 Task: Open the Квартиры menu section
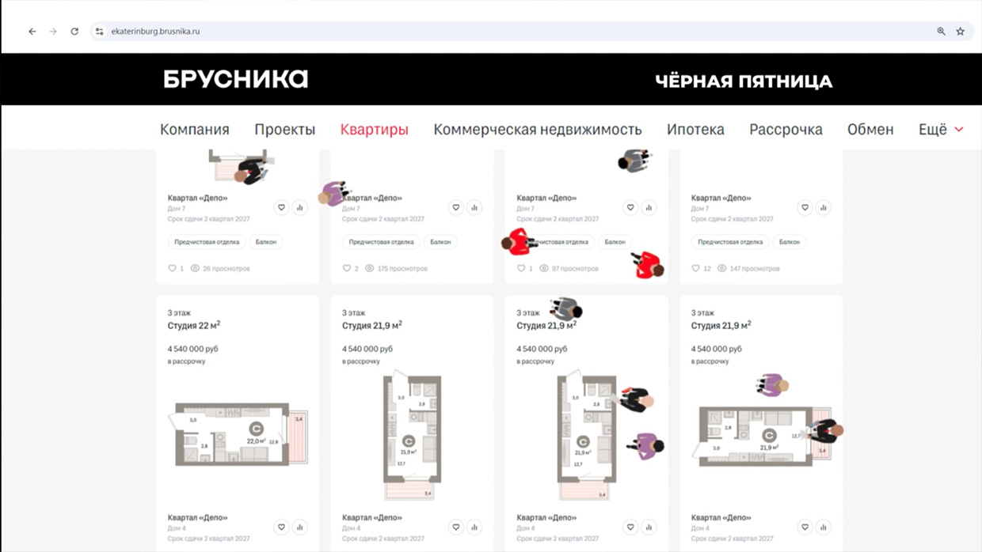pos(374,129)
